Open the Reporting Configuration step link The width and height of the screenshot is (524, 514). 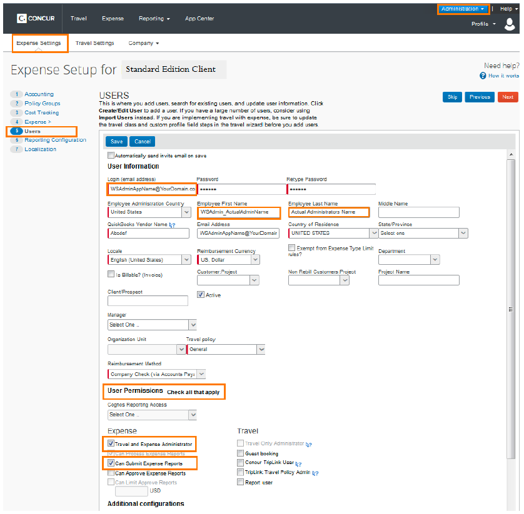point(55,140)
